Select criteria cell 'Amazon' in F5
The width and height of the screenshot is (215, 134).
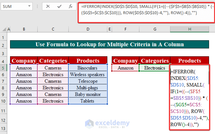pos(126,68)
